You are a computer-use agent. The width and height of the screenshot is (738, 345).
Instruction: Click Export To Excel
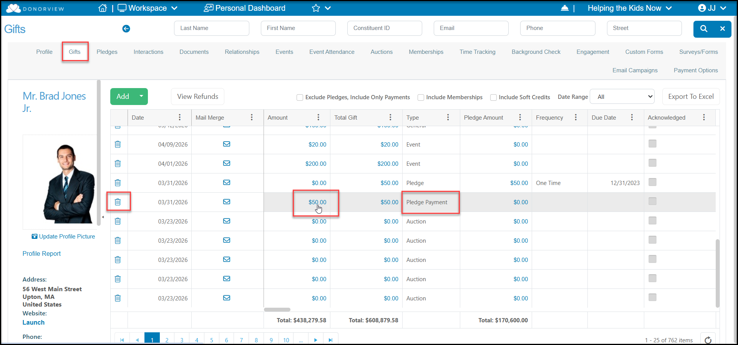[x=691, y=97]
